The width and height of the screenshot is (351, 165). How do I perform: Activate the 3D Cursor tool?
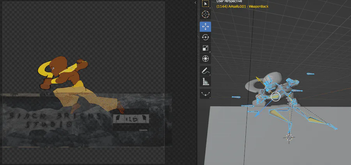tap(205, 14)
